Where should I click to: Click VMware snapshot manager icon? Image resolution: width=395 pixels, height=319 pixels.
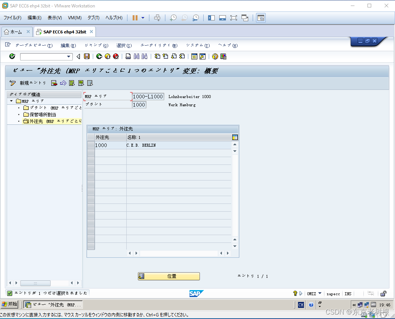tap(195, 17)
